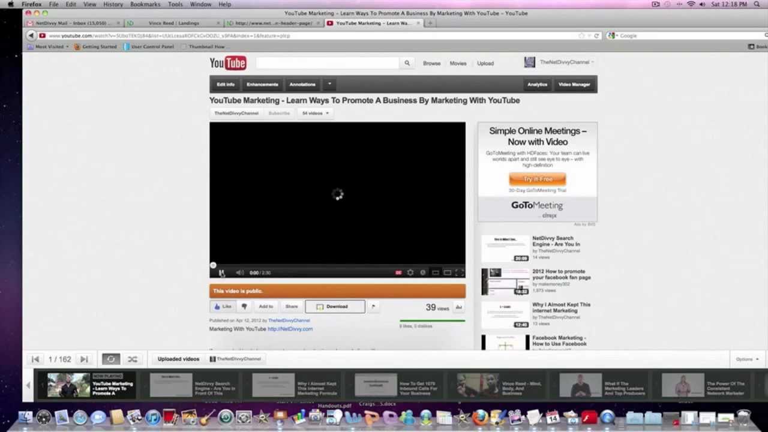768x432 pixels.
Task: Dislike the video with the thumbs-down icon
Action: coord(244,307)
